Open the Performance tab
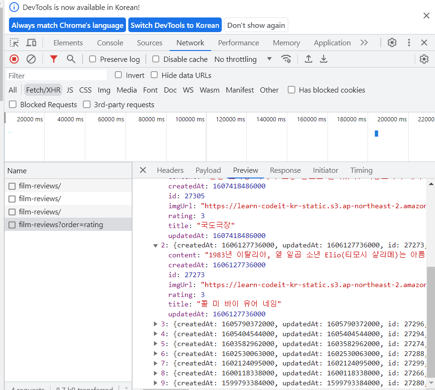Screen dimensions: 435x390 click(x=239, y=43)
